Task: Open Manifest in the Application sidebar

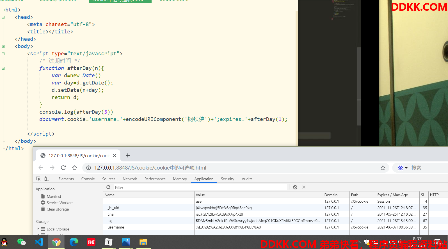Action: point(54,197)
